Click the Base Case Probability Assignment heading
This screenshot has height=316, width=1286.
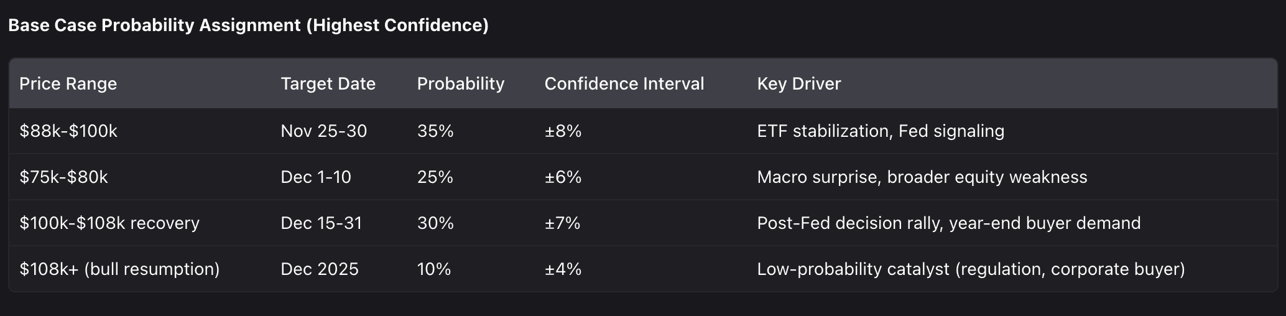point(248,26)
